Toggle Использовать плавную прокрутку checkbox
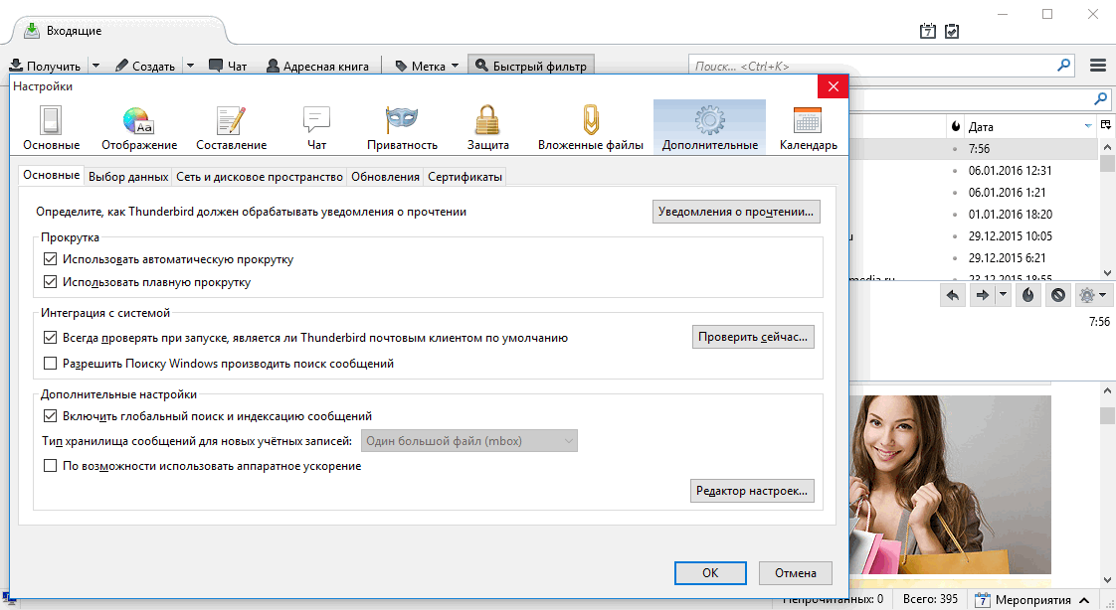The height and width of the screenshot is (610, 1116). pos(50,281)
